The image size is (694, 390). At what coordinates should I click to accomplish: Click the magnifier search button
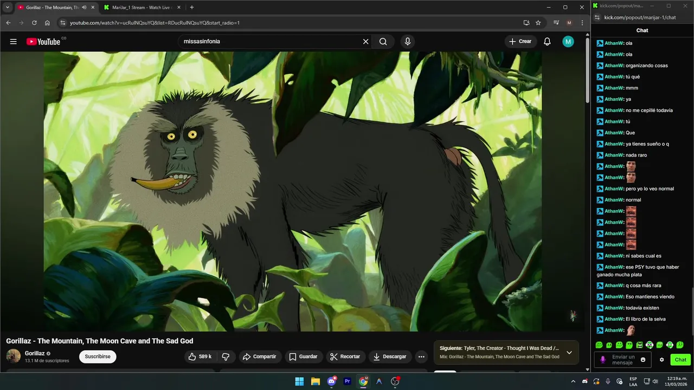383,42
